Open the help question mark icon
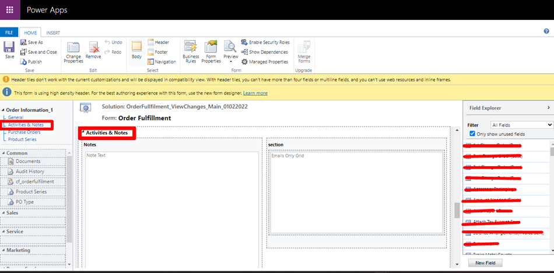The height and width of the screenshot is (273, 554). click(546, 31)
